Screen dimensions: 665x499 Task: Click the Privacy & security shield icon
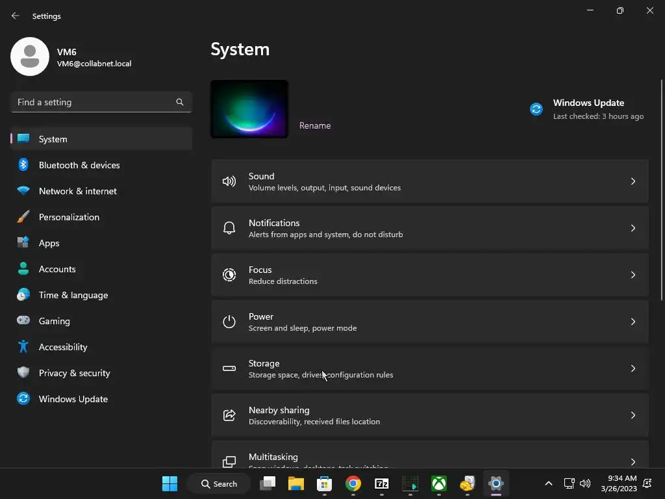coord(23,372)
